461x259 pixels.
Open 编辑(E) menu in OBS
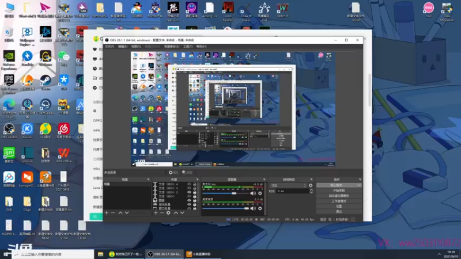click(123, 47)
